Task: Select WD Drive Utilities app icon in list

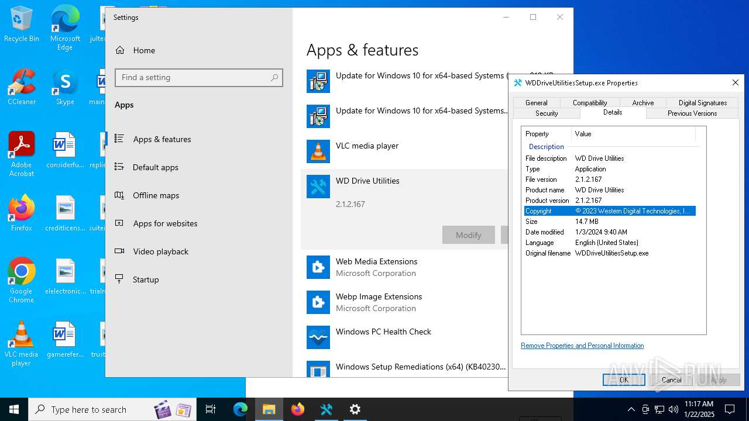Action: point(318,186)
